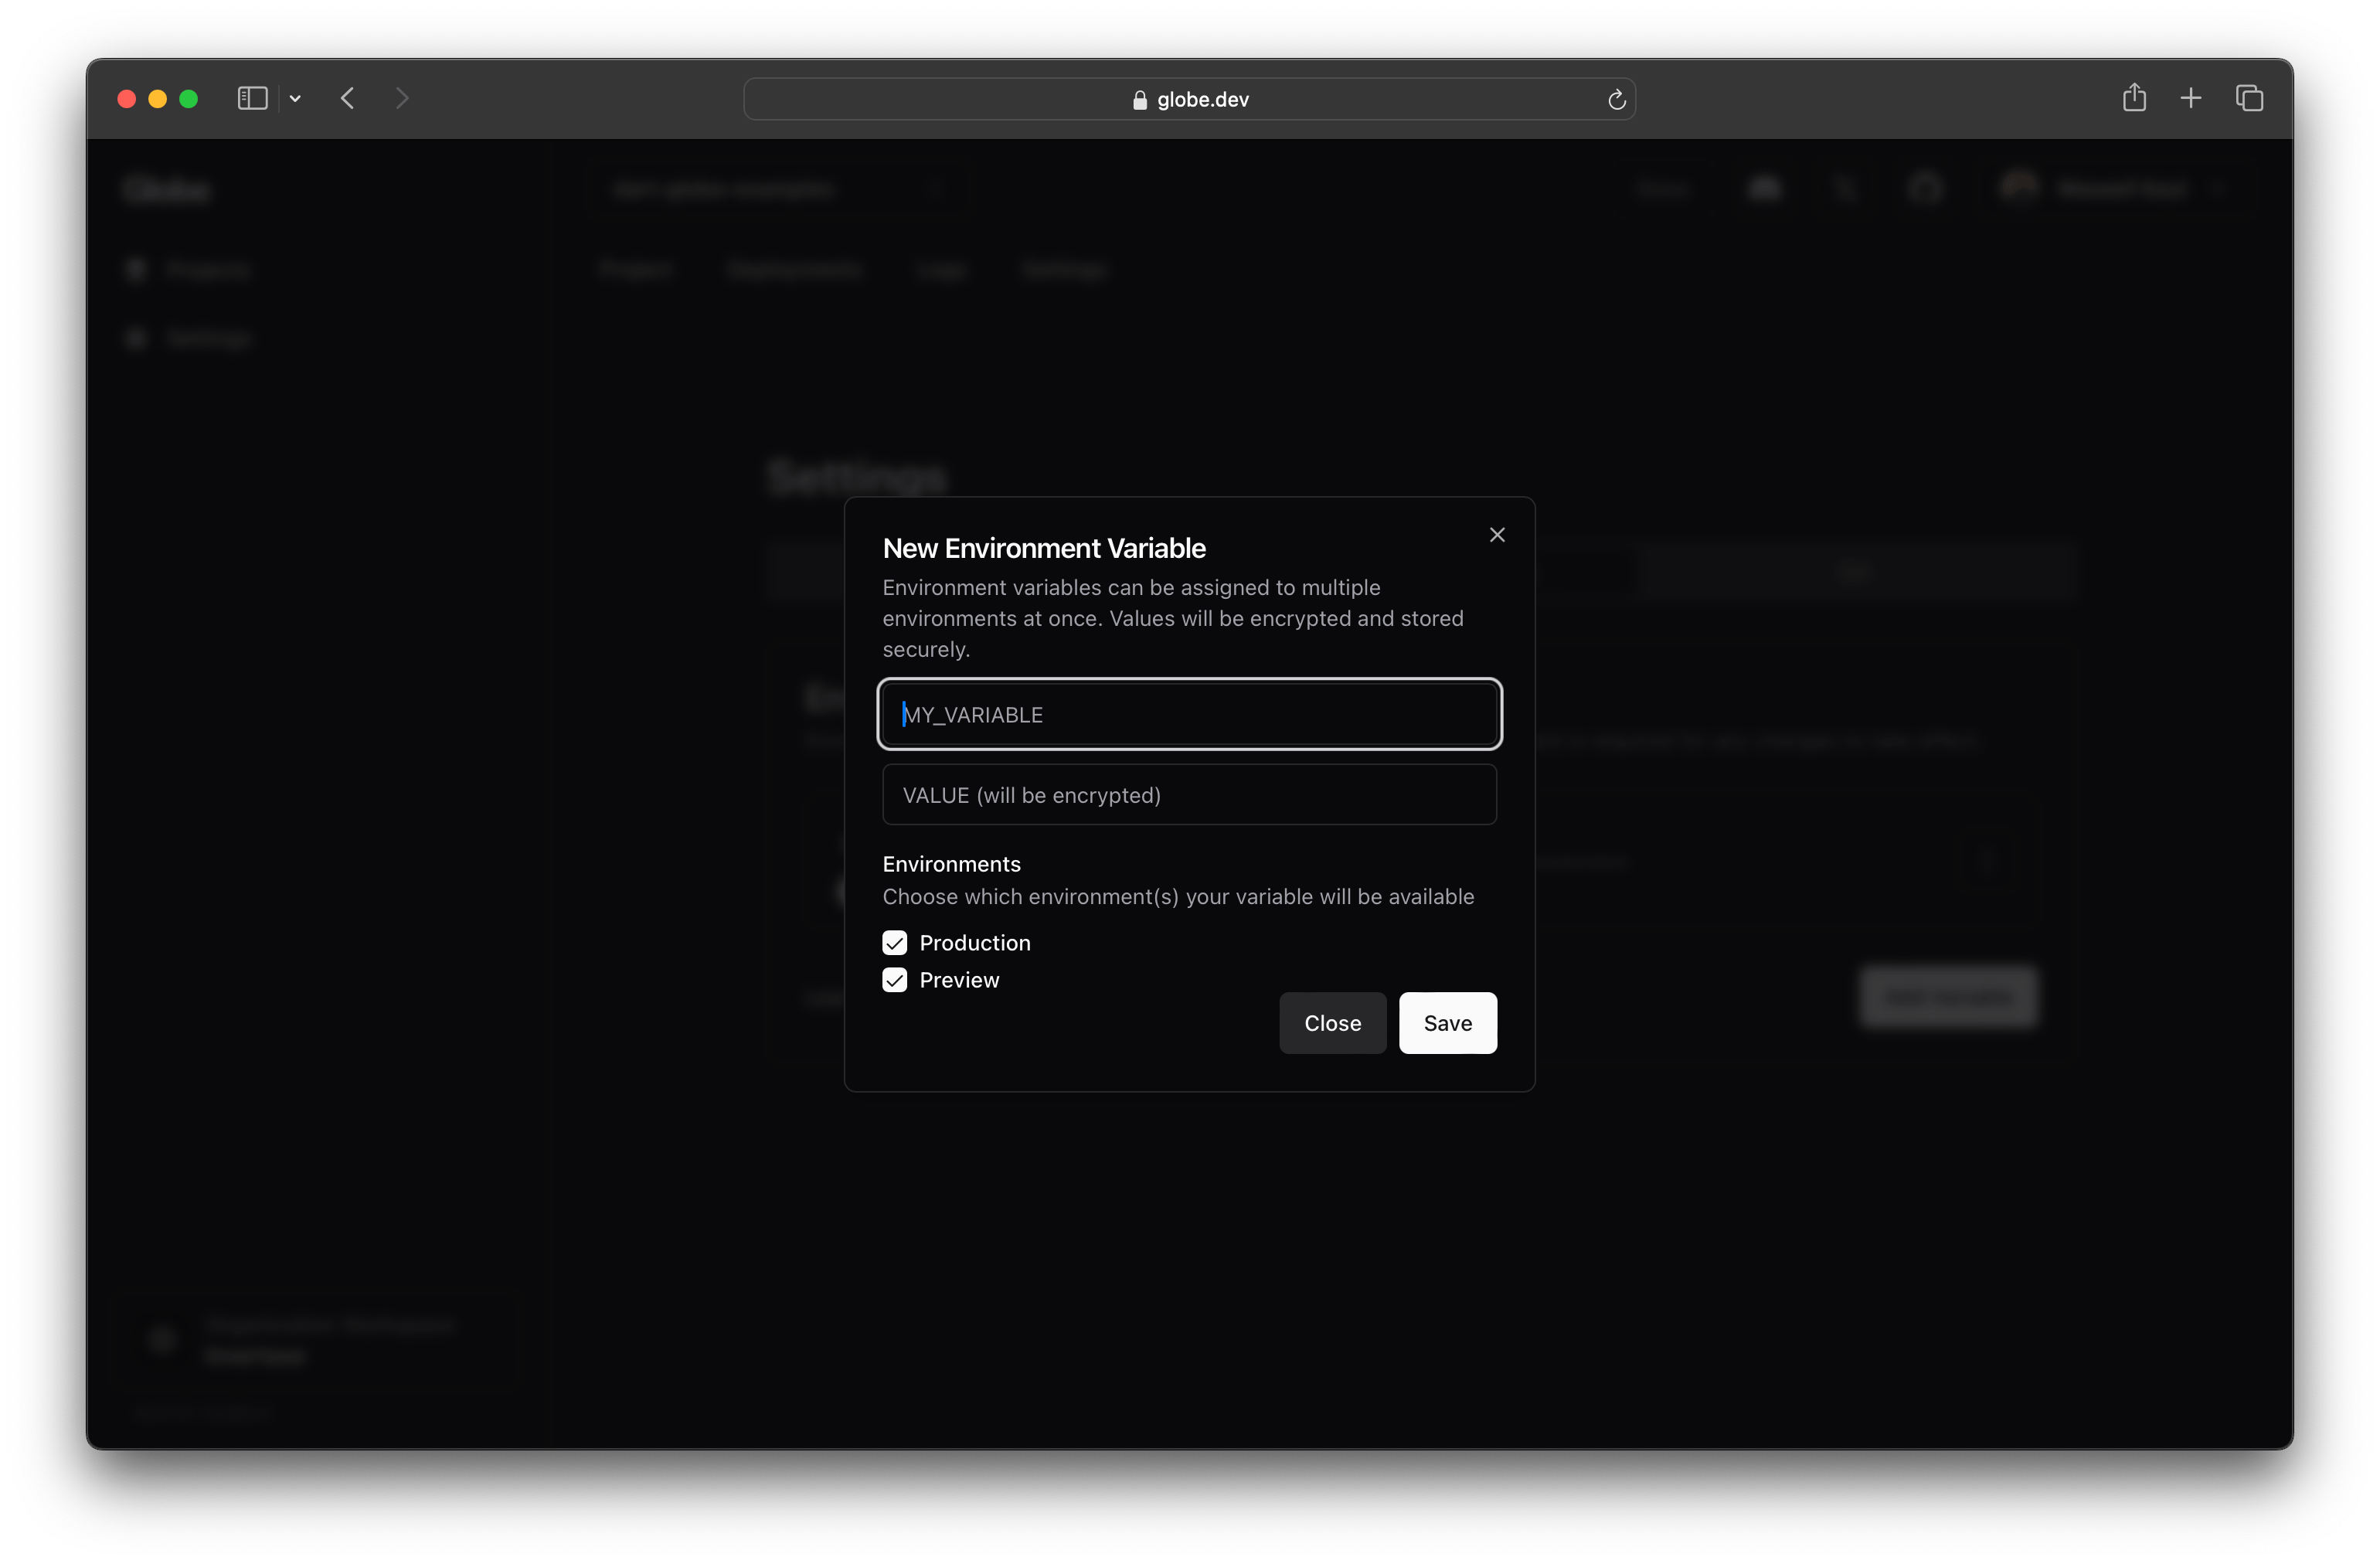The width and height of the screenshot is (2380, 1564).
Task: Open the sidebar tab group dropdown chevron
Action: (295, 98)
